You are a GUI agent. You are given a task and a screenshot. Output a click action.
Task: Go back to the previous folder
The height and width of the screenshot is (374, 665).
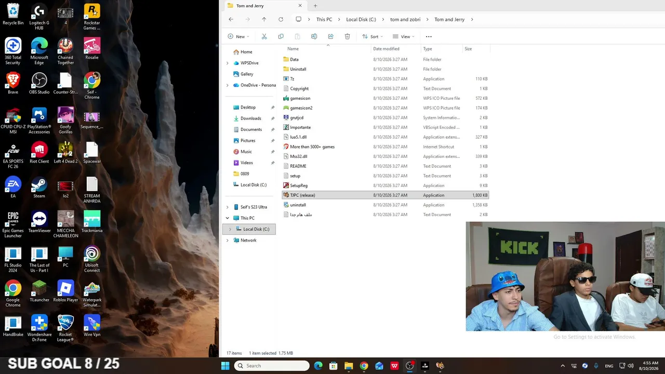pos(231,19)
